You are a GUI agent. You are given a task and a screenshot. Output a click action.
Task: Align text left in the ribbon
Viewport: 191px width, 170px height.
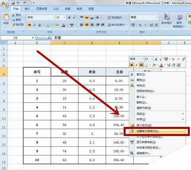82,25
